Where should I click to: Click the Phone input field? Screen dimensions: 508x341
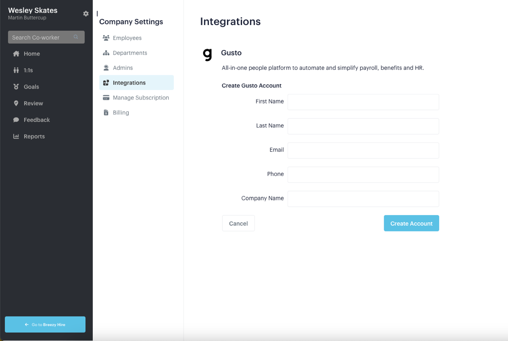click(363, 175)
